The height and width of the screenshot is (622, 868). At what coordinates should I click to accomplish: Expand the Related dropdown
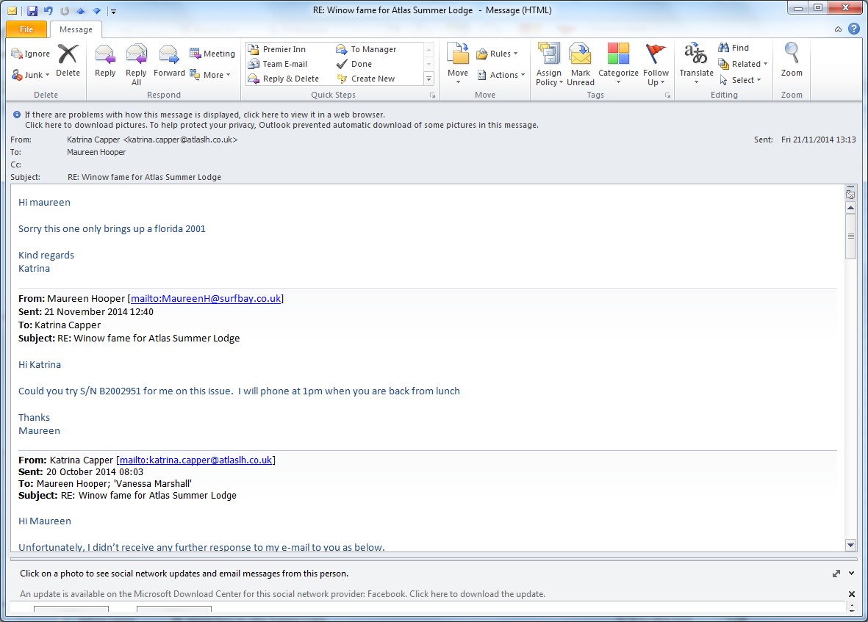(743, 64)
